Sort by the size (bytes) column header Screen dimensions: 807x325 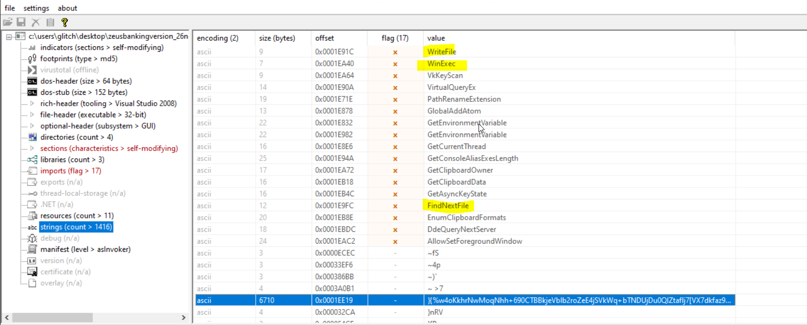pyautogui.click(x=277, y=38)
